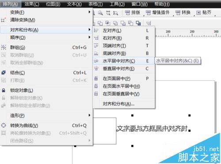Open the 排版 toolbar button
The height and width of the screenshot is (164, 221).
(133, 13)
